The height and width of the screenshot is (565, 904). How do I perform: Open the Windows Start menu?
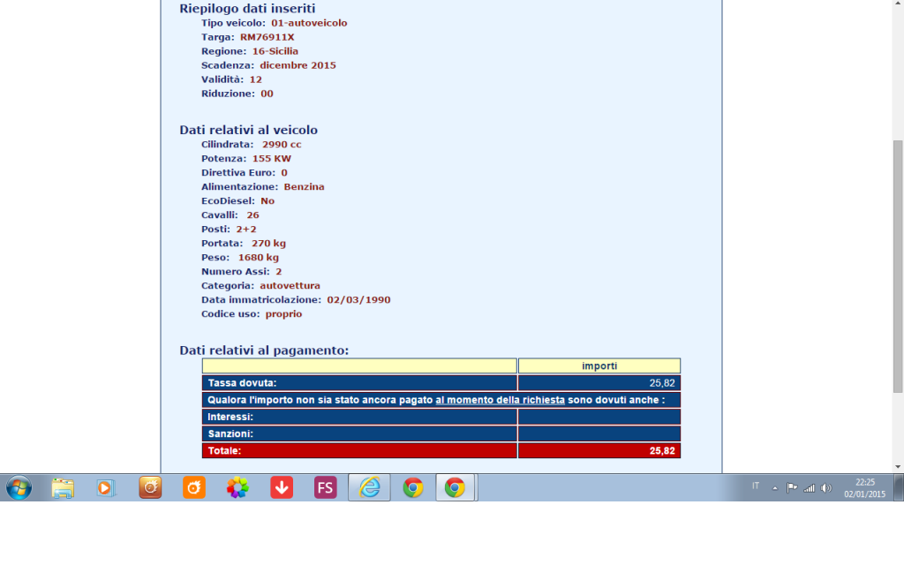(x=19, y=487)
